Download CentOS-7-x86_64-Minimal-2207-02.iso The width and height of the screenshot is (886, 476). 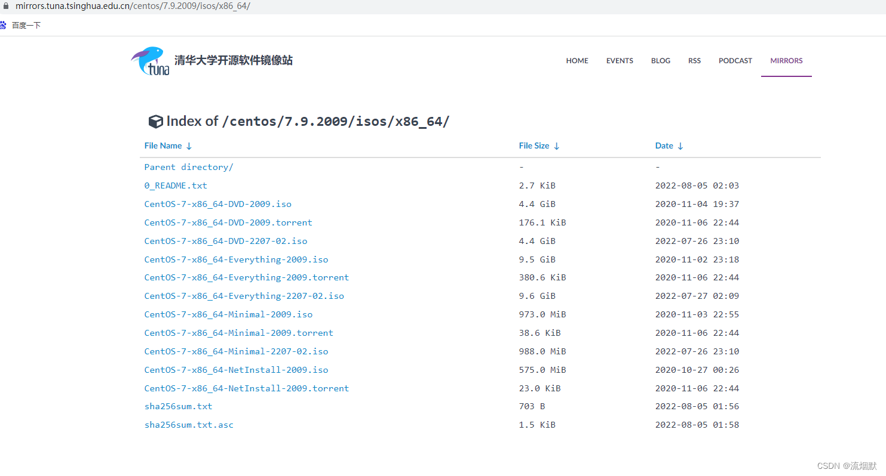[x=236, y=351]
